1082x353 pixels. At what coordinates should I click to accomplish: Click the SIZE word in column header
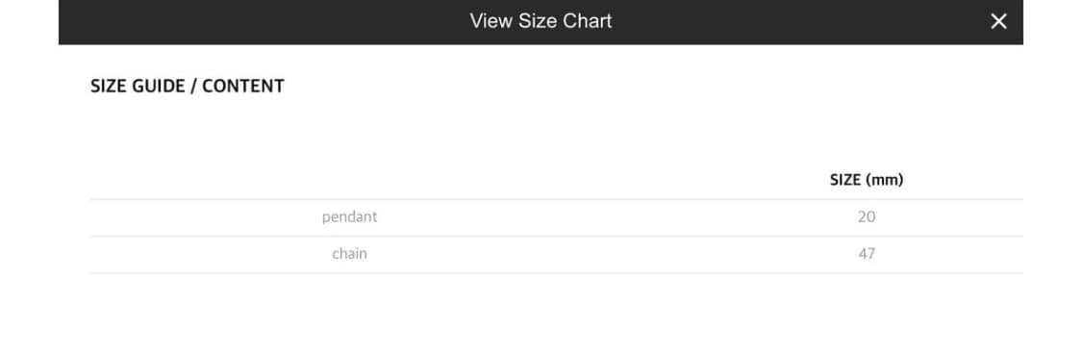point(846,180)
